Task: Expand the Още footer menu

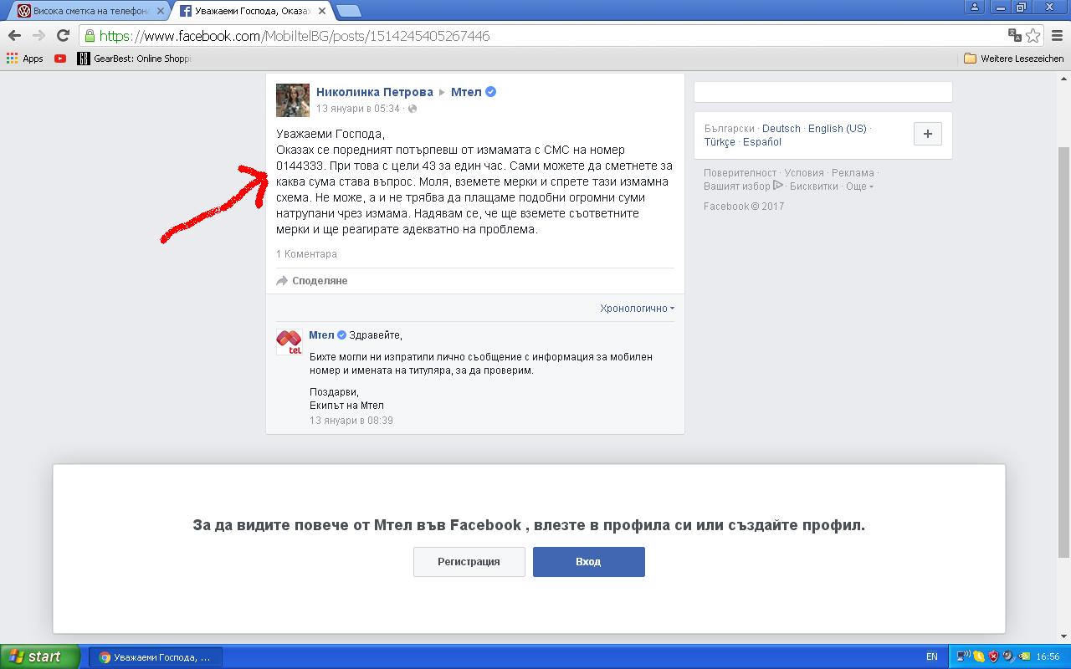Action: tap(859, 186)
